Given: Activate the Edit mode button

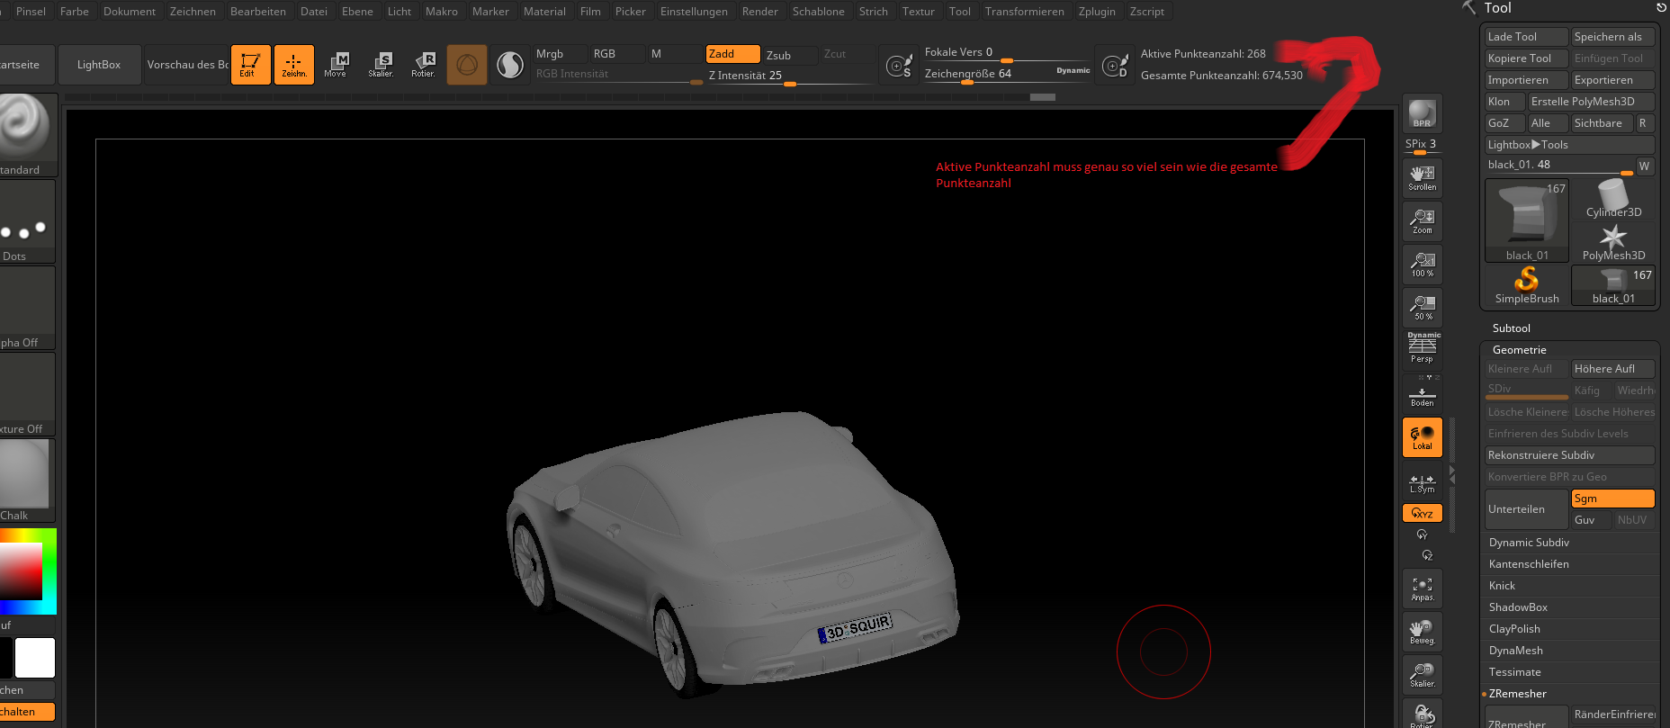Looking at the screenshot, I should (x=251, y=65).
